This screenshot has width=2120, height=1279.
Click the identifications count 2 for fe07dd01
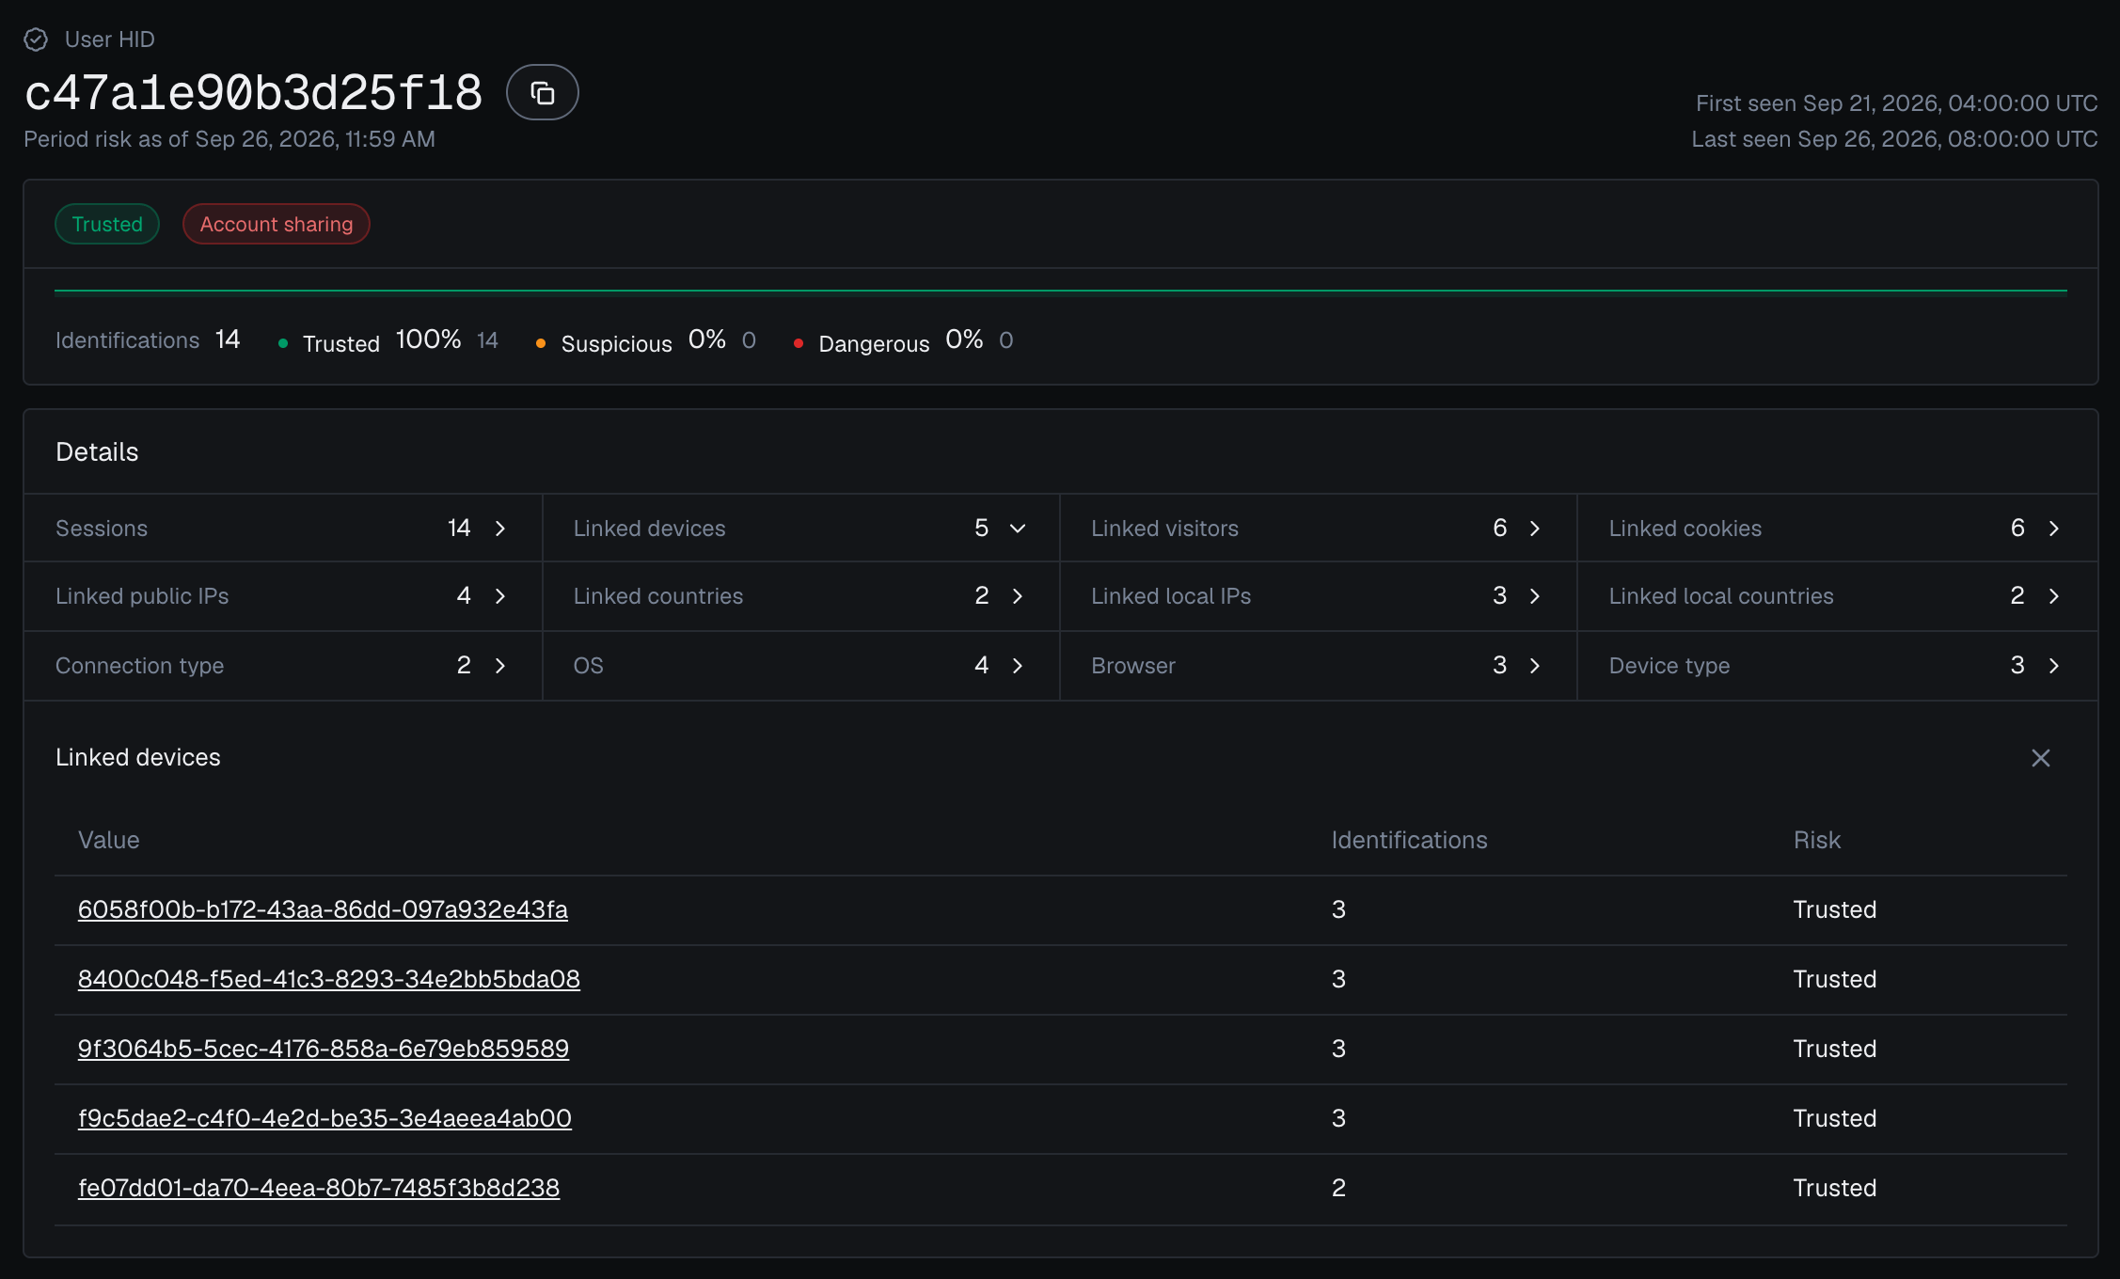[x=1338, y=1188]
